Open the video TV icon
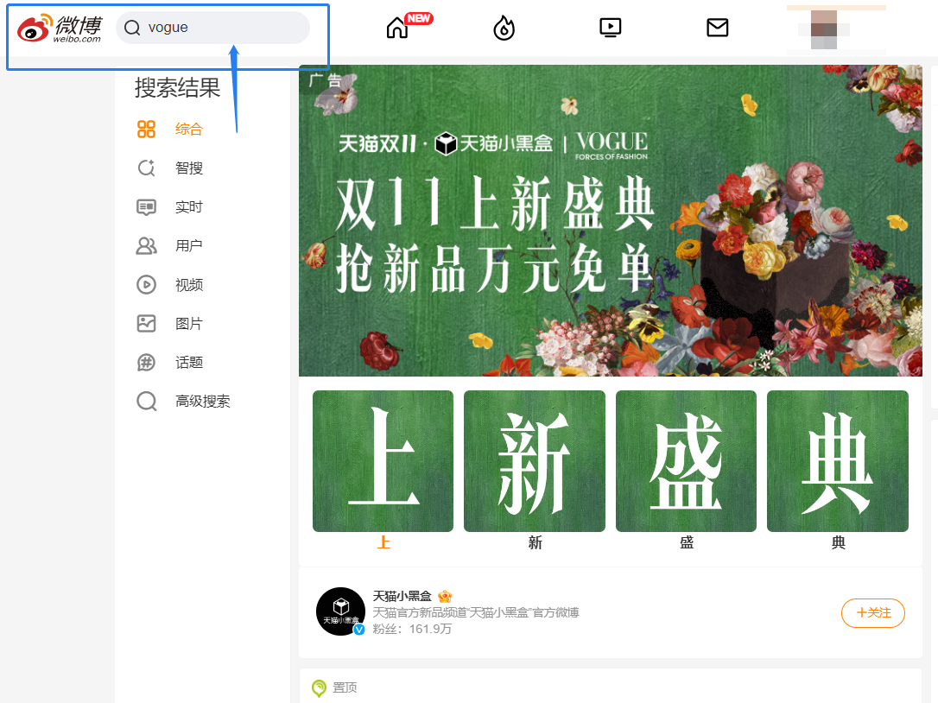The height and width of the screenshot is (703, 938). click(x=610, y=28)
